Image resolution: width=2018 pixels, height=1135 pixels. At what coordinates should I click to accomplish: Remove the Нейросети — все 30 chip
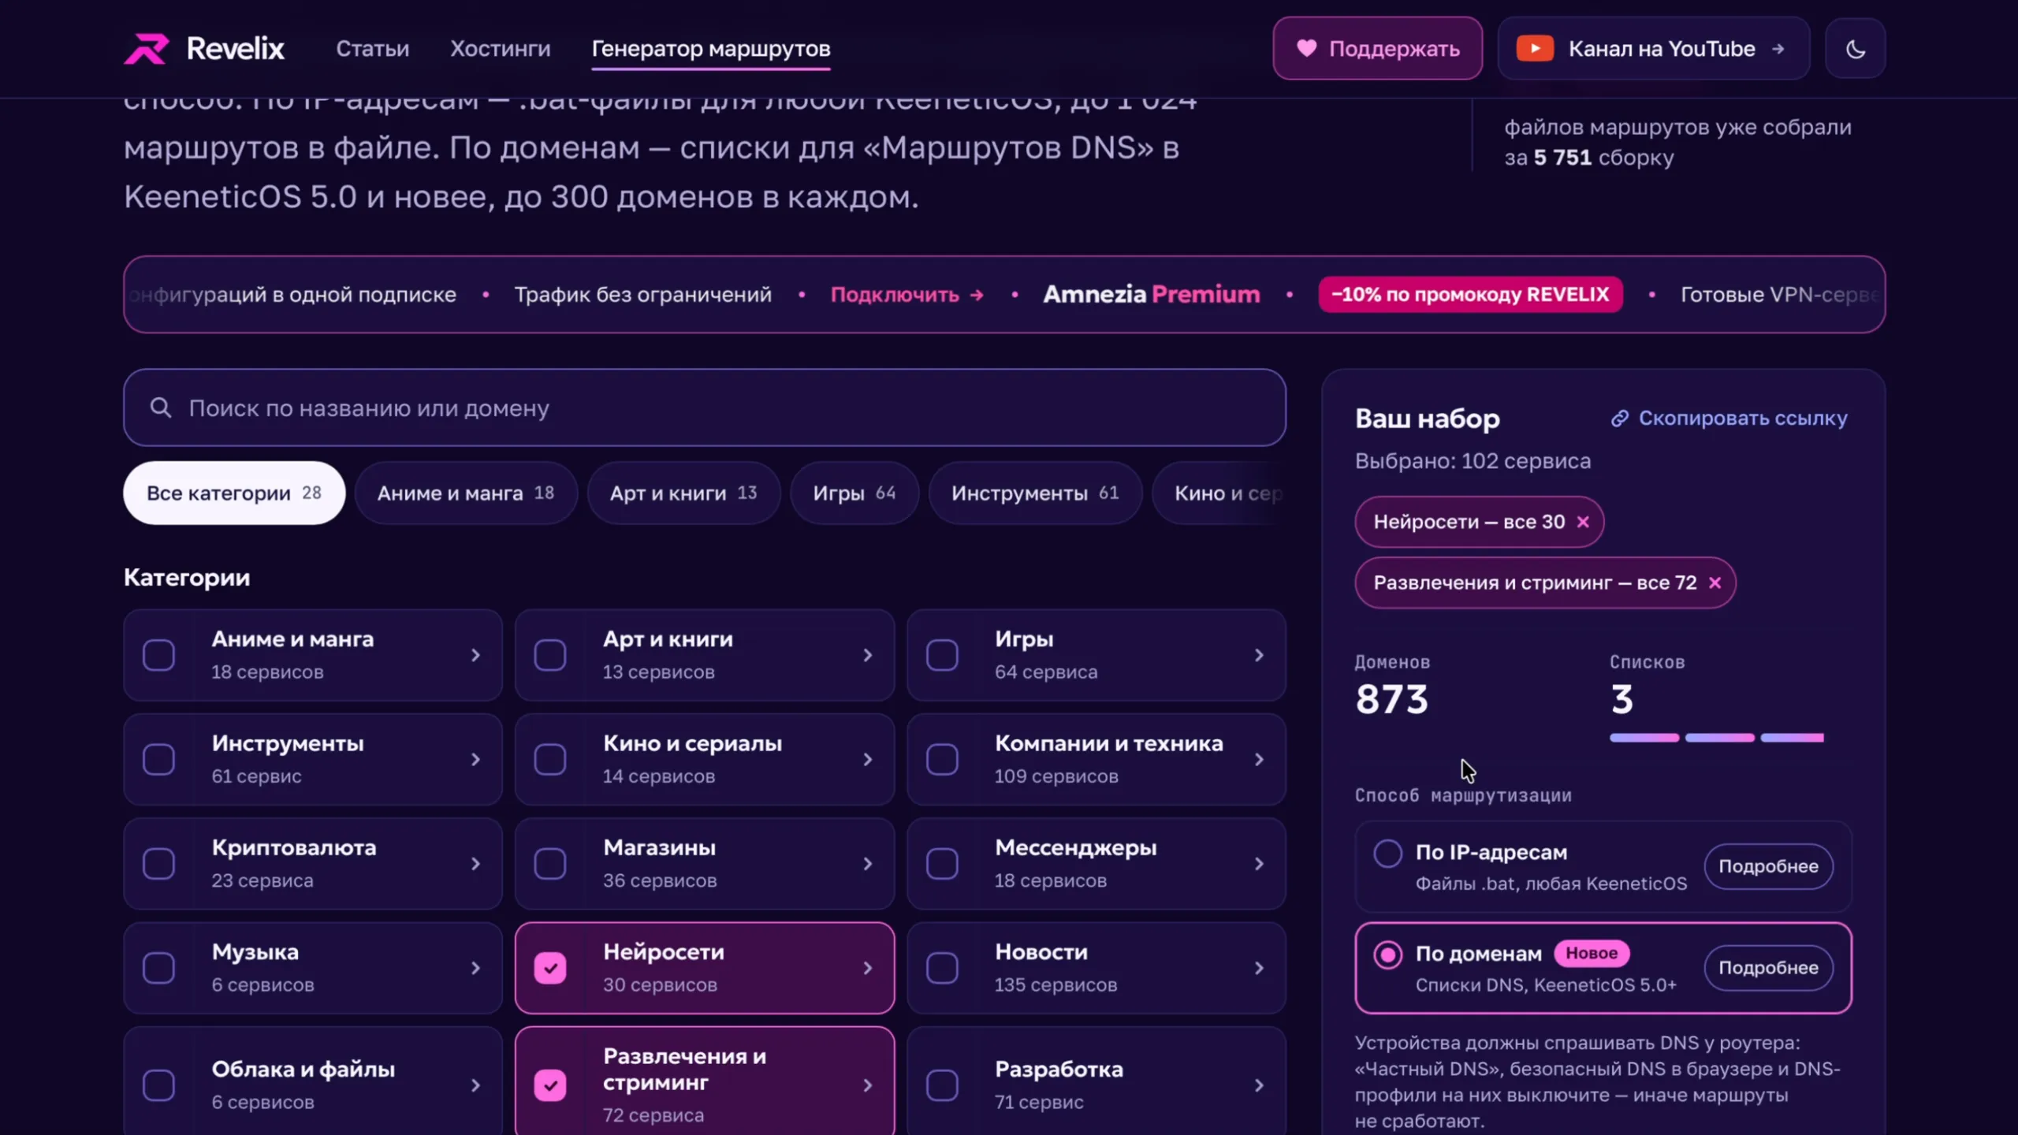pos(1583,522)
